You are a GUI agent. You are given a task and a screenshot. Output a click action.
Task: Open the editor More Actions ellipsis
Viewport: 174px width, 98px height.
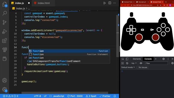114,3
